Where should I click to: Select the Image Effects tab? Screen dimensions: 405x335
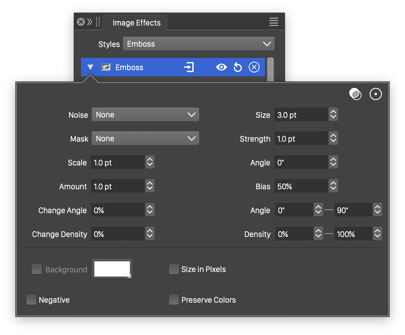coord(136,23)
